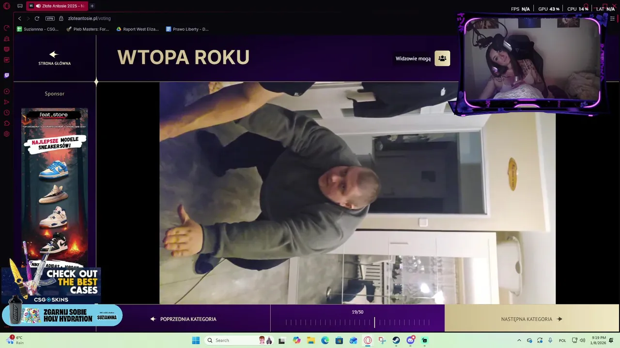
Task: Open File Explorer from the taskbar
Action: [310, 340]
